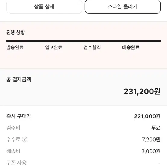This screenshot has width=167, height=167.
Task: Click the 무료 inspection fee value
Action: point(156,128)
